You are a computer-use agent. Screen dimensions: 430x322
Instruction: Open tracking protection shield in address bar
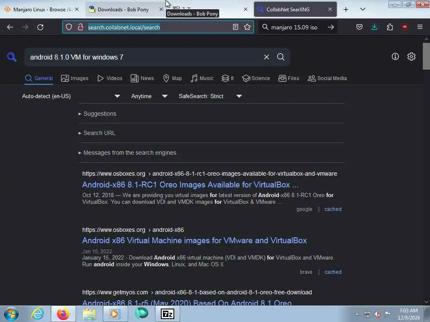(x=69, y=27)
